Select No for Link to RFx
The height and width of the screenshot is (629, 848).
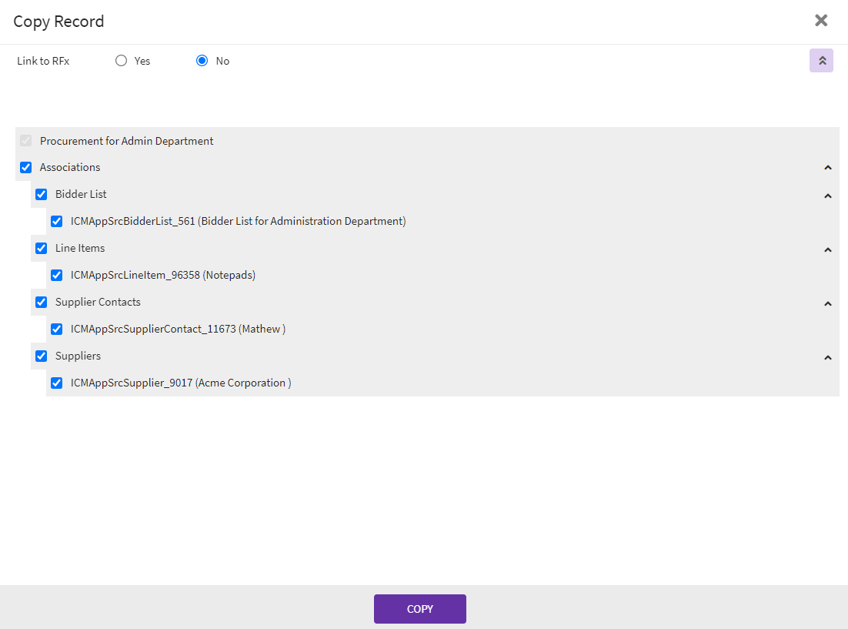click(202, 61)
